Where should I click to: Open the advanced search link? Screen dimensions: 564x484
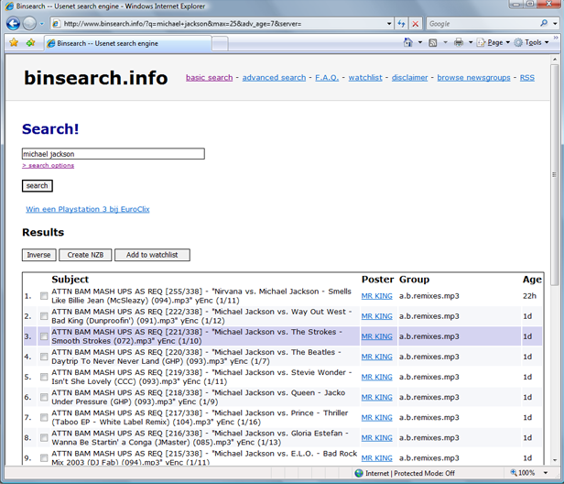click(x=274, y=77)
